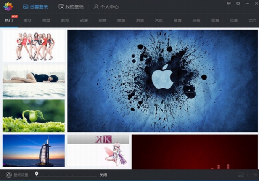Click the colorful Xunlei Wallpaper logo
This screenshot has height=181, width=259.
tap(8, 6)
